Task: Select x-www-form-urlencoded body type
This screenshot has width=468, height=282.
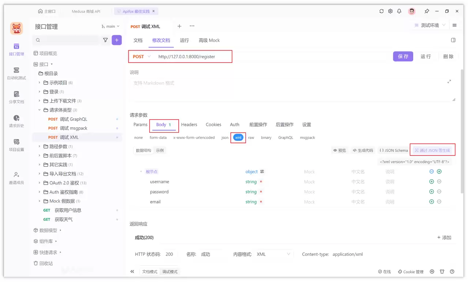Action: tap(194, 138)
